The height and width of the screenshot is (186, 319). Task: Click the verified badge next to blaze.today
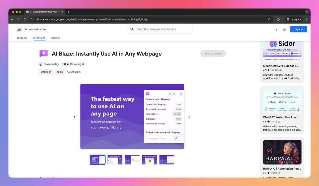41,64
